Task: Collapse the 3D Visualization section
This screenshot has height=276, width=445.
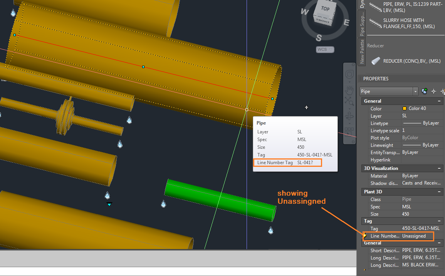Action: pyautogui.click(x=439, y=168)
